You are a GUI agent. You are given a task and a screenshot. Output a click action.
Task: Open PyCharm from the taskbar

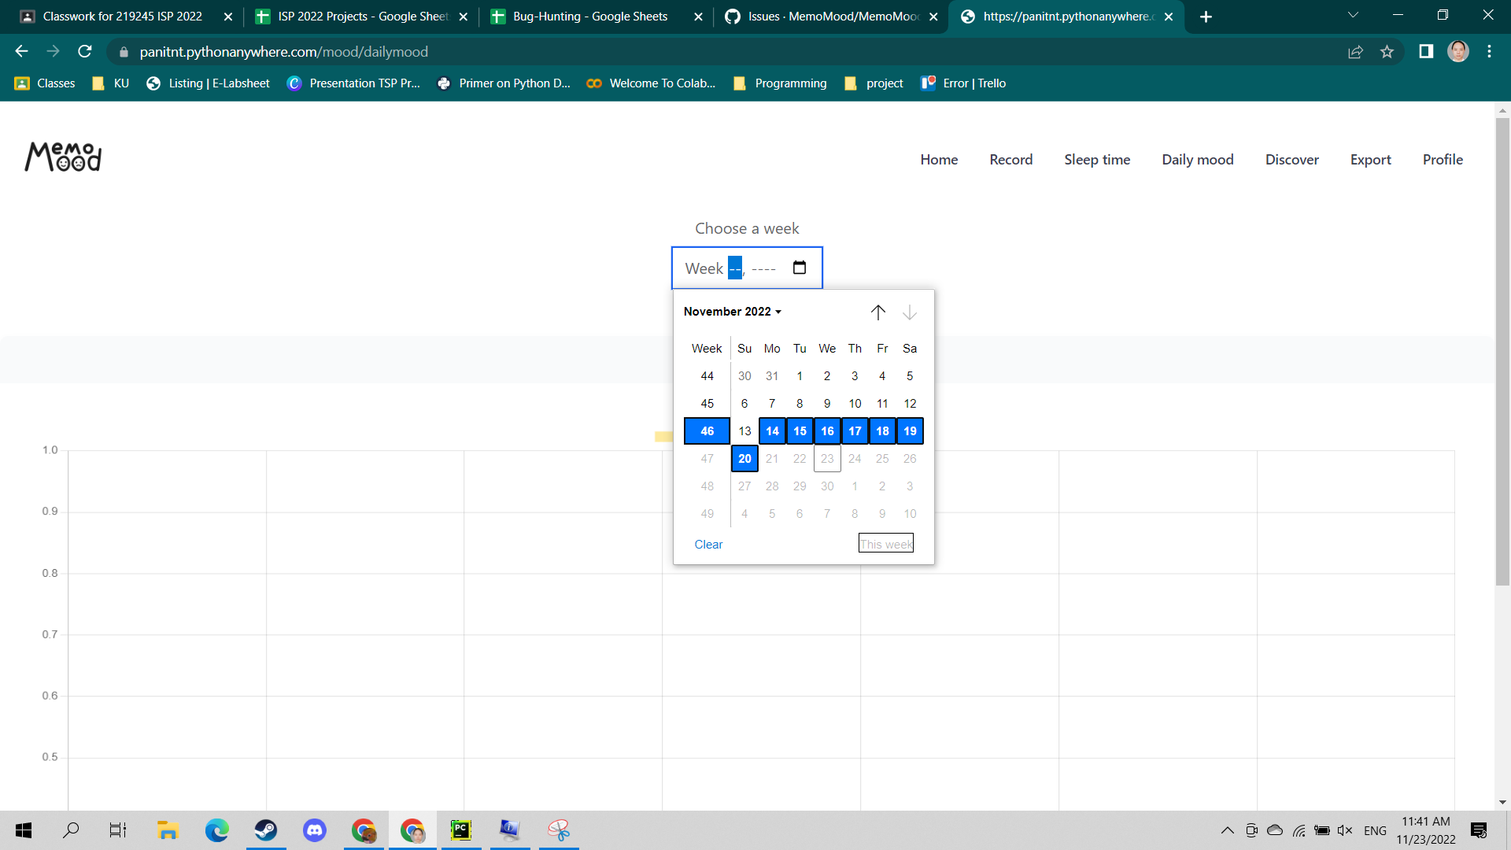[461, 830]
